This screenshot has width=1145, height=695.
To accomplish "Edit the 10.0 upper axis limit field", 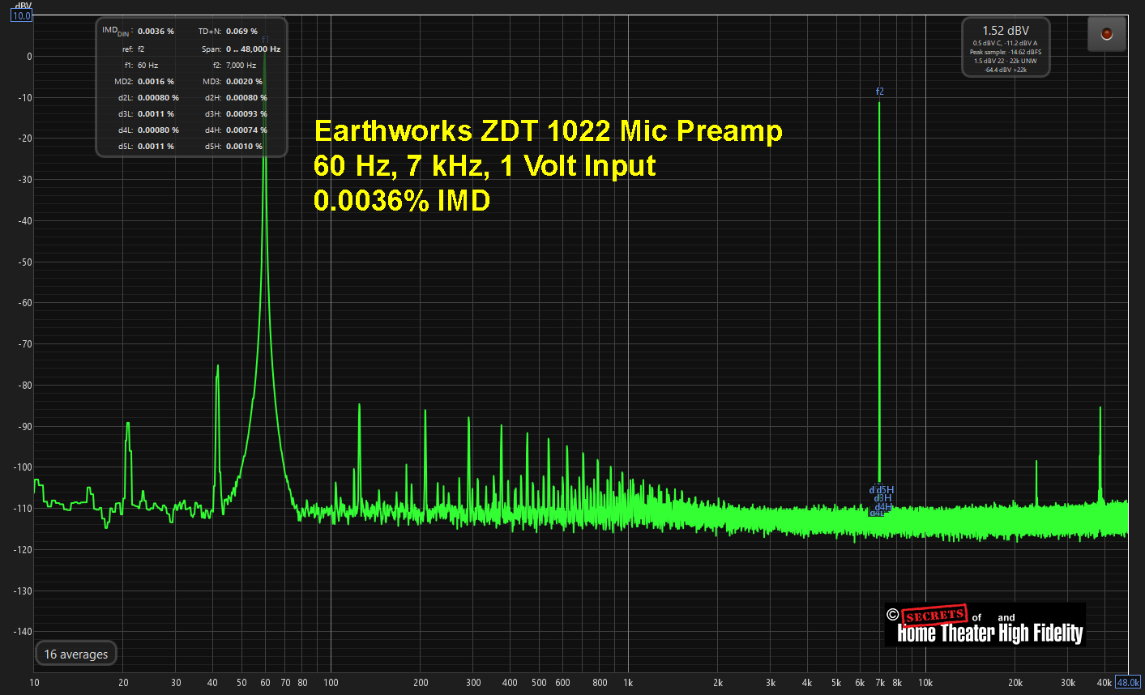I will [21, 15].
